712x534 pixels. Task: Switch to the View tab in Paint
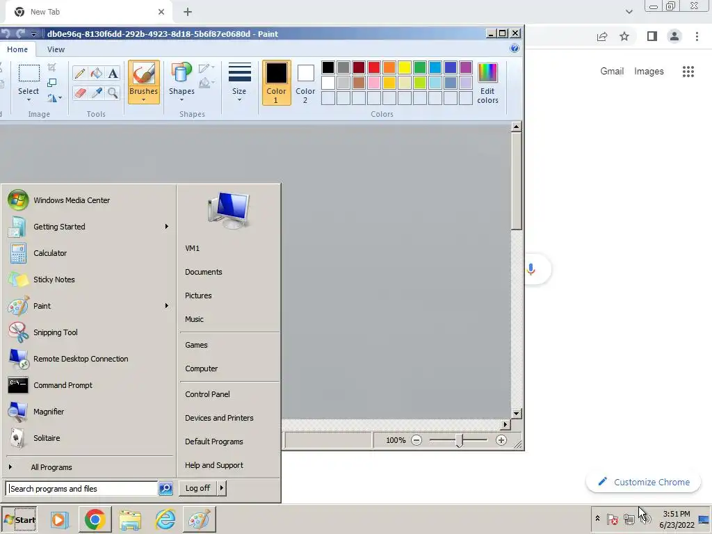(x=56, y=49)
